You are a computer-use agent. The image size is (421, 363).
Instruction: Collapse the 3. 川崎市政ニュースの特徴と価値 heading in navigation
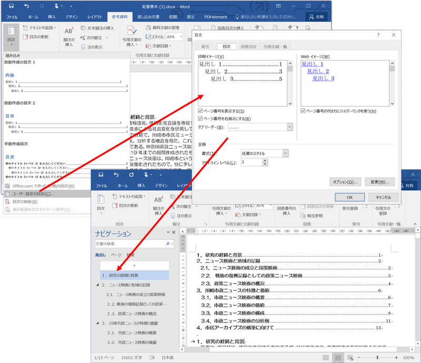click(97, 323)
